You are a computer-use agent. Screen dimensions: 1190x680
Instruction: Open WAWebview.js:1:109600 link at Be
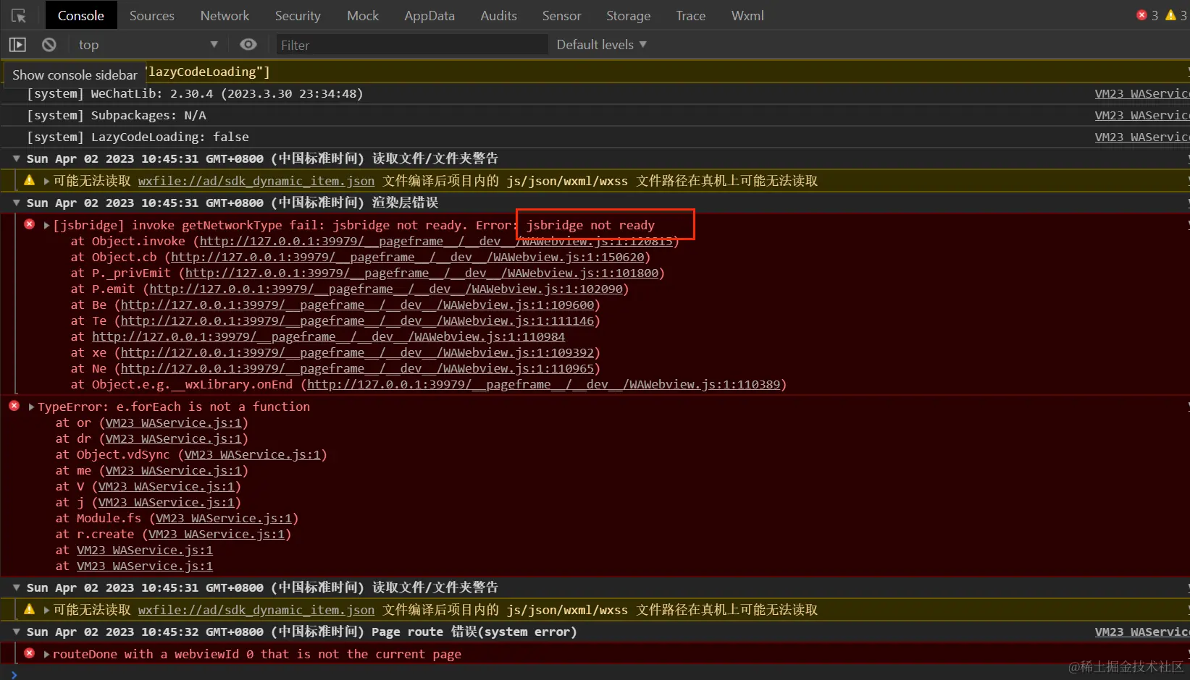(x=358, y=305)
